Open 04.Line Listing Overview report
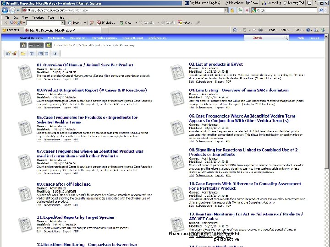The width and height of the screenshot is (330, 247). pos(239,90)
